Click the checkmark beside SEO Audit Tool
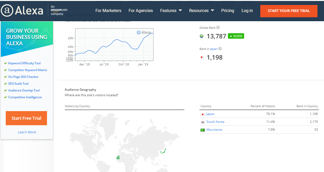Viewport: 324px width, 172px height. pos(5,84)
